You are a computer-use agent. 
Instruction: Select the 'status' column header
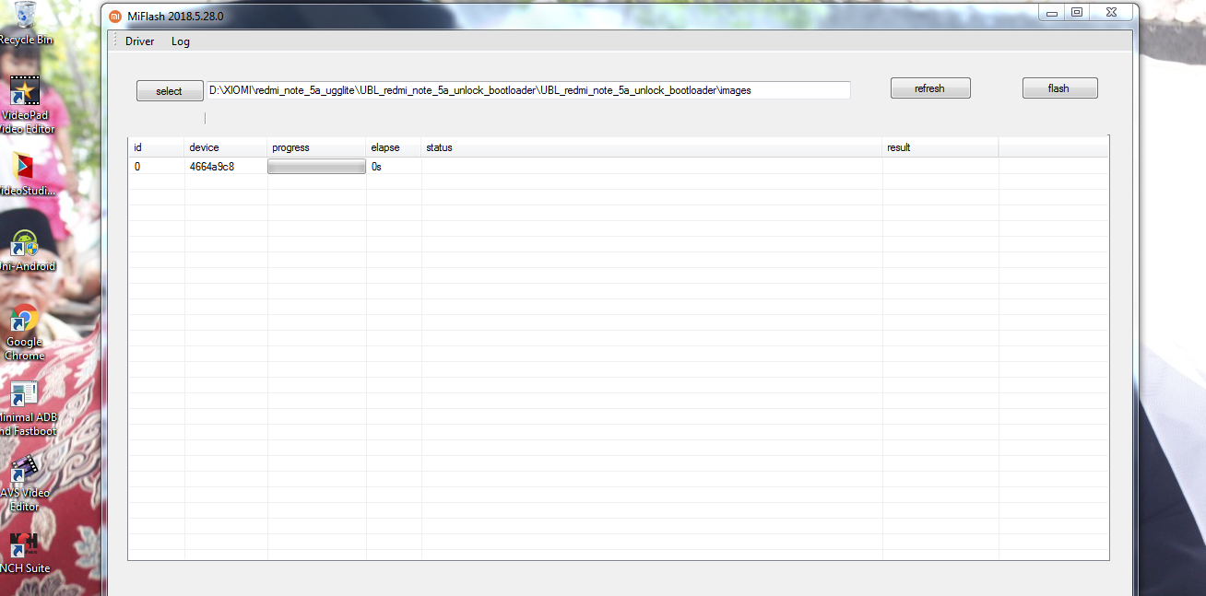pyautogui.click(x=652, y=147)
